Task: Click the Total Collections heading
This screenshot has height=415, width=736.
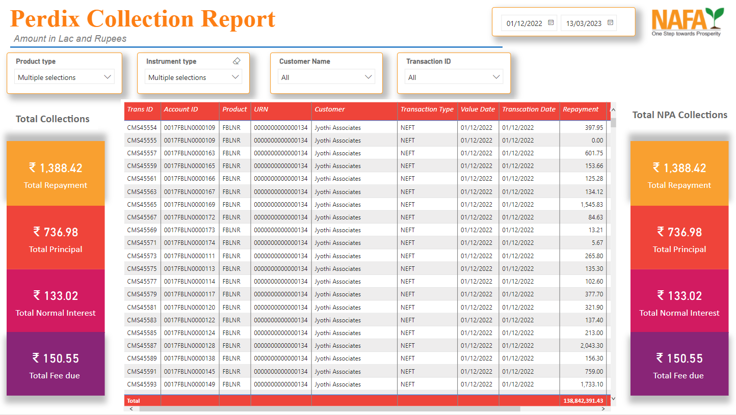Action: tap(52, 119)
